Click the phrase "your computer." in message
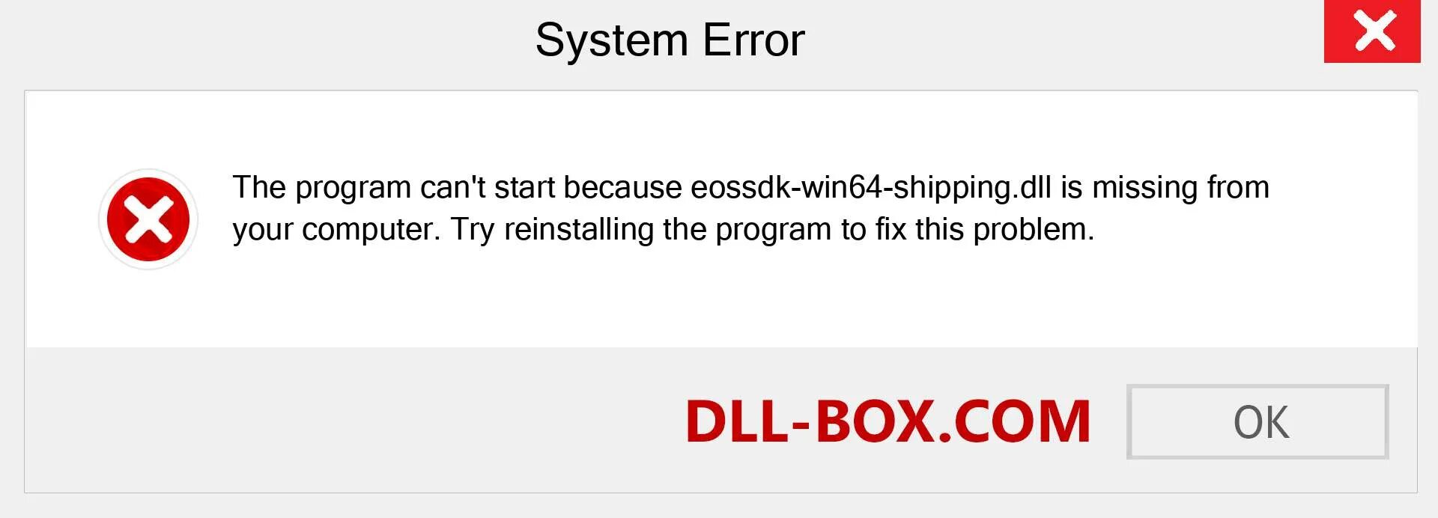Image resolution: width=1438 pixels, height=518 pixels. (336, 231)
